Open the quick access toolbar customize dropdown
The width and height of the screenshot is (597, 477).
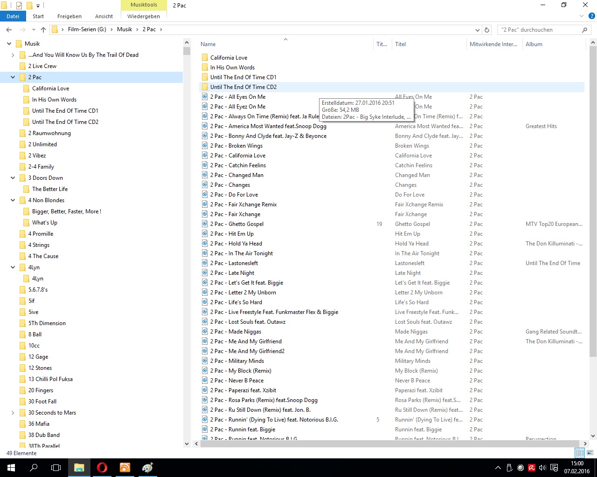38,6
